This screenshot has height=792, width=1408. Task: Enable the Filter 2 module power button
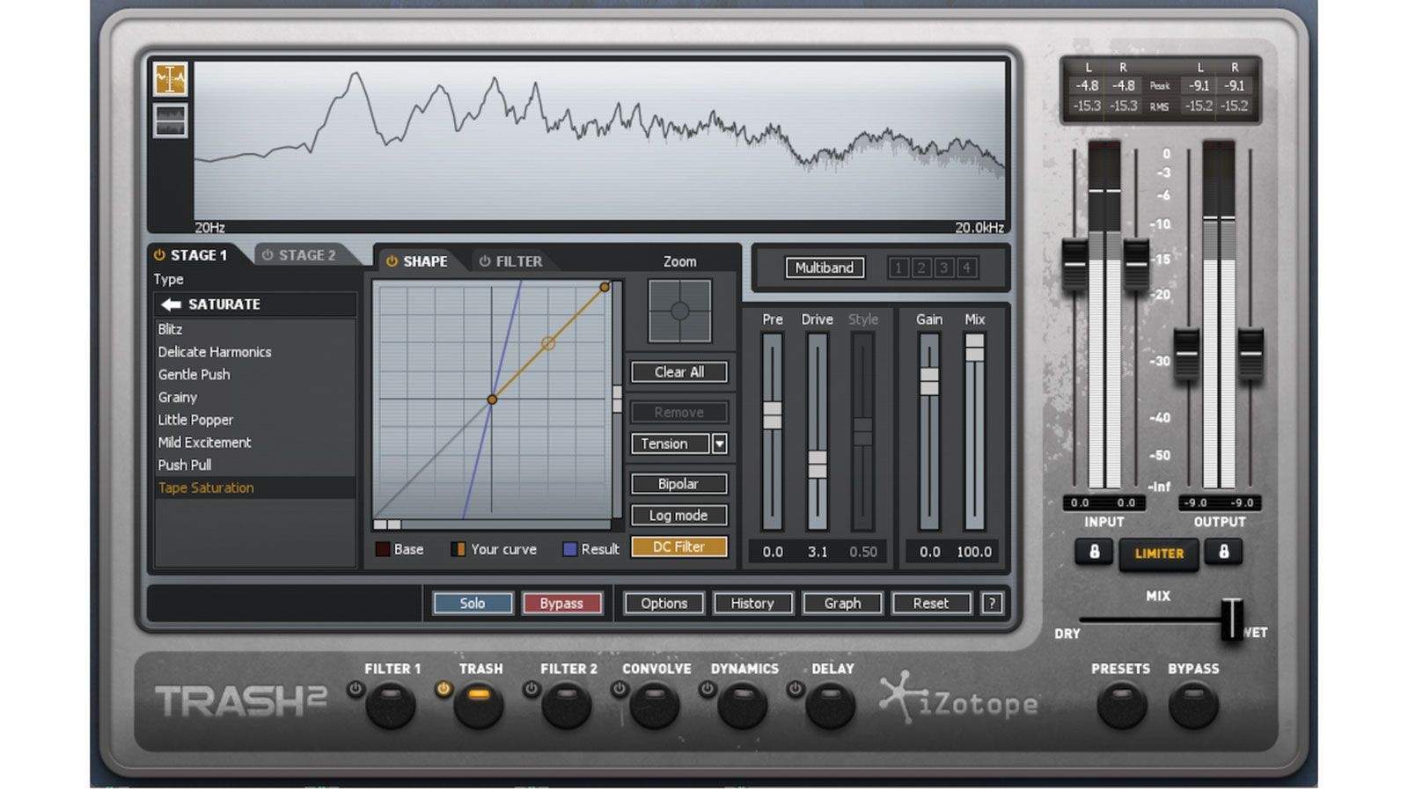[532, 689]
